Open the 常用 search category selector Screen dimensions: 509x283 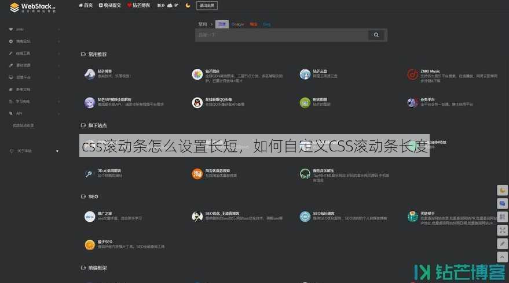(x=203, y=24)
